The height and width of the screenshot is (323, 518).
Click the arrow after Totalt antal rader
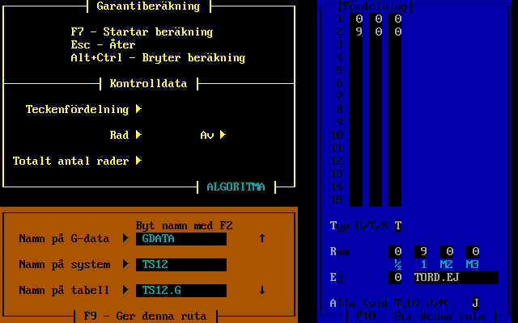point(138,161)
